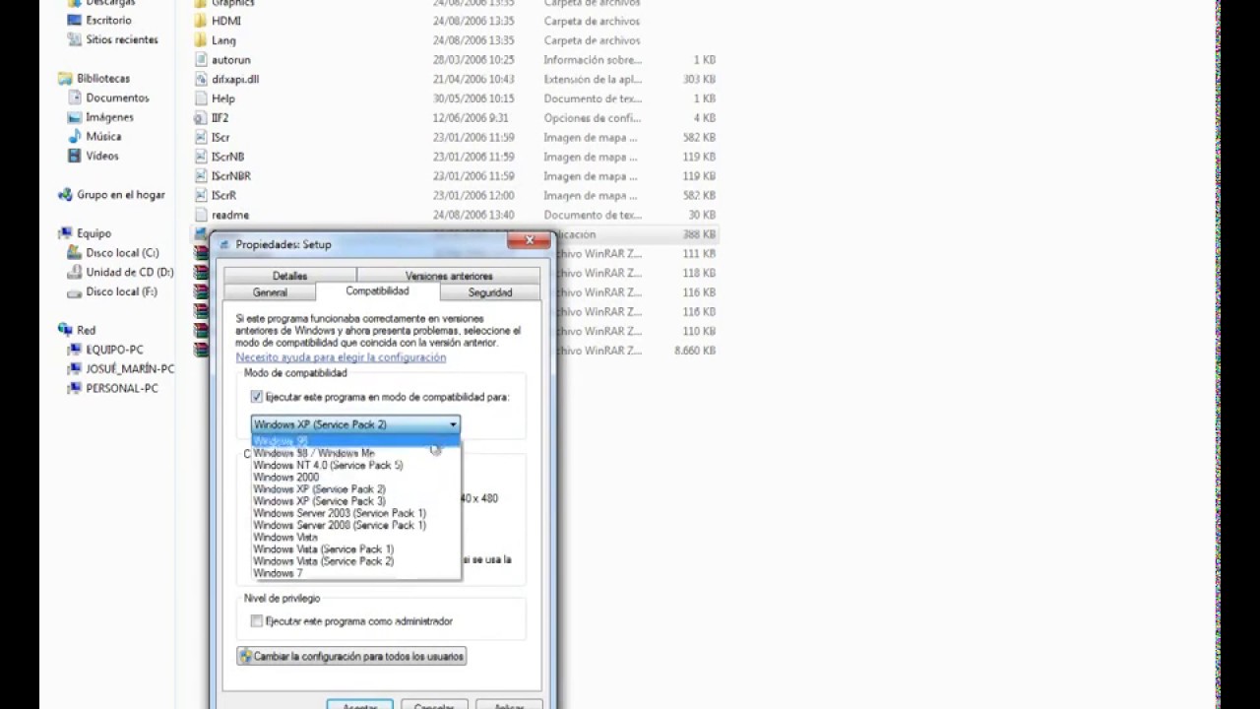
Task: Click the Bibliotecas library icon
Action: pos(65,78)
